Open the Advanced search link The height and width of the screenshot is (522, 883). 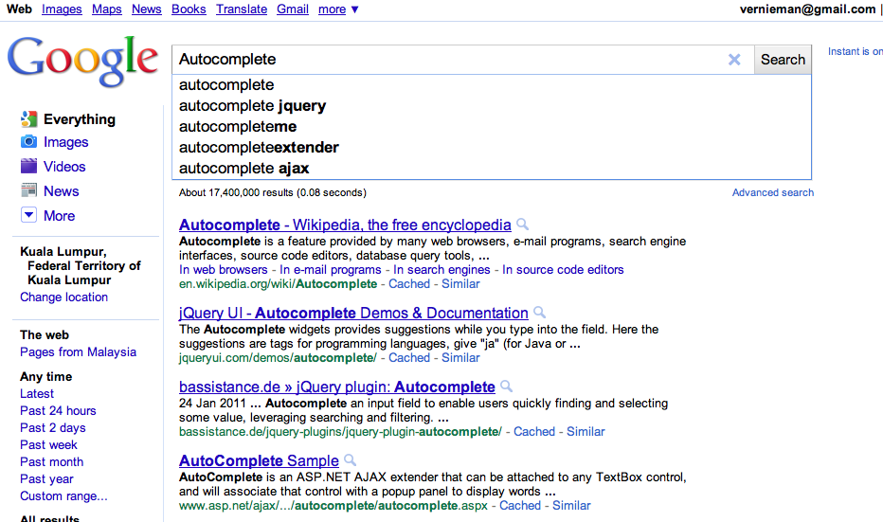click(773, 192)
